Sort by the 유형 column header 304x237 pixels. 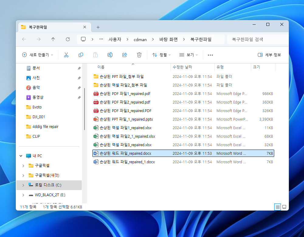point(220,67)
